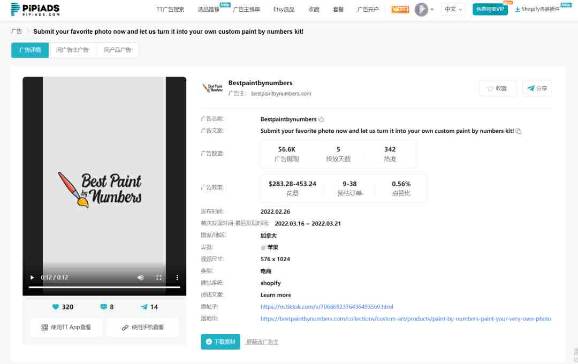Open the TikTok original post link
Viewport: 578px width, 364px height.
(326, 307)
